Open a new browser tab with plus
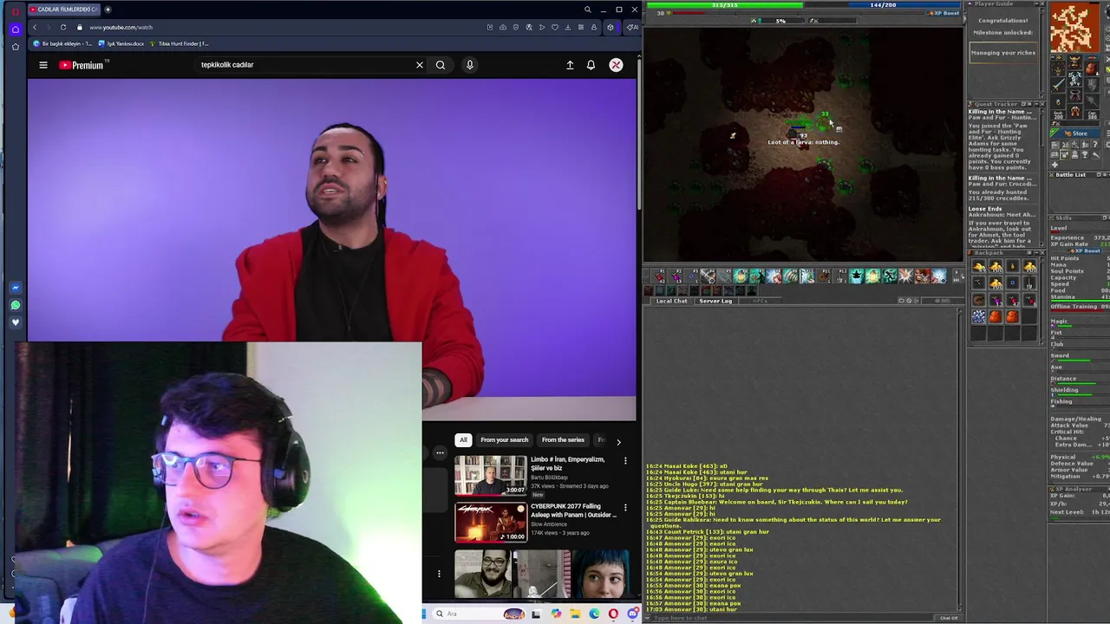This screenshot has height=624, width=1110. (x=108, y=10)
